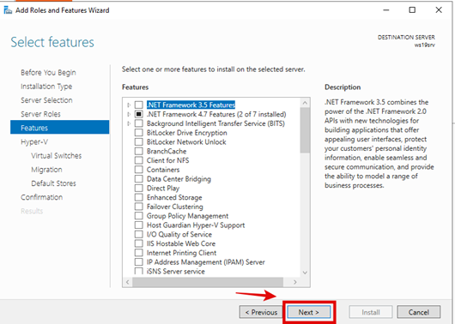Click horizontal scrollbar left arrow
The height and width of the screenshot is (324, 455).
tap(128, 282)
